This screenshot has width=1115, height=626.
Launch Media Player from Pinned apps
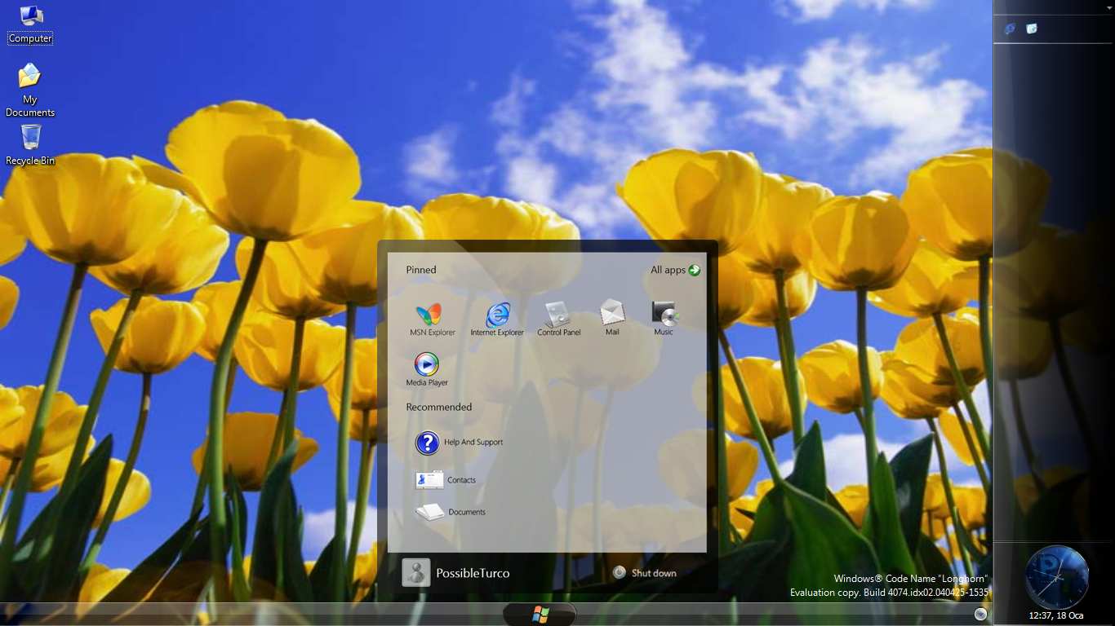coord(427,369)
